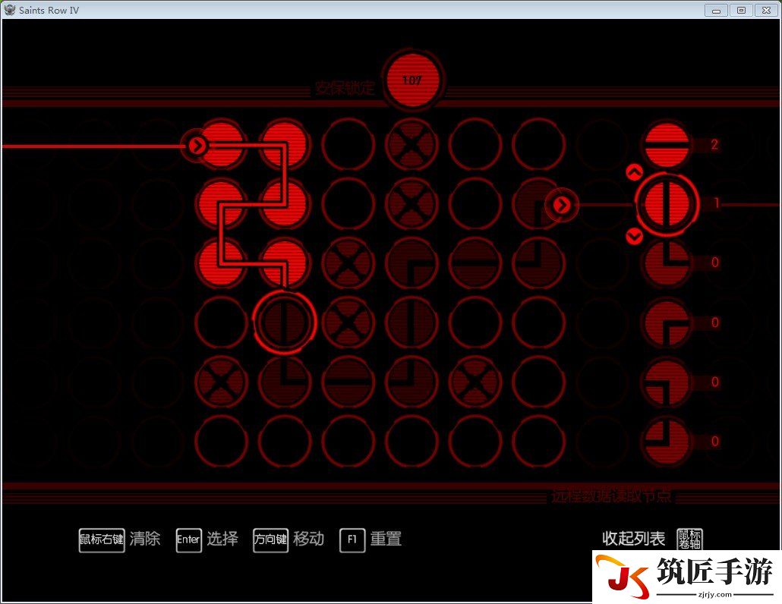Pick the third corner piece in the piece list
The width and height of the screenshot is (782, 604).
point(667,382)
